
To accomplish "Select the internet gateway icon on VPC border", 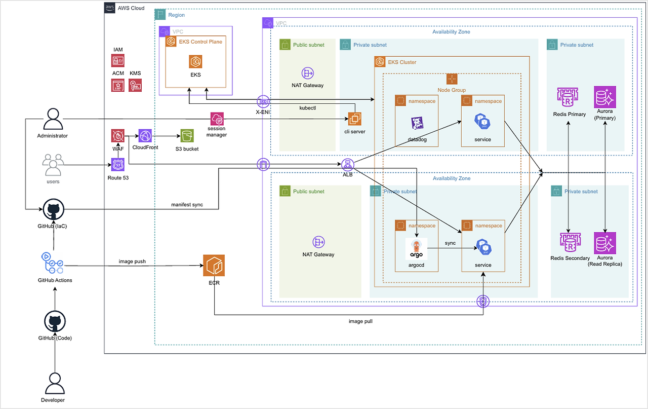I will 263,164.
